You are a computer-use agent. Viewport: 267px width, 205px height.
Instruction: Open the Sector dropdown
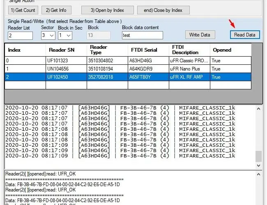pyautogui.click(x=48, y=36)
